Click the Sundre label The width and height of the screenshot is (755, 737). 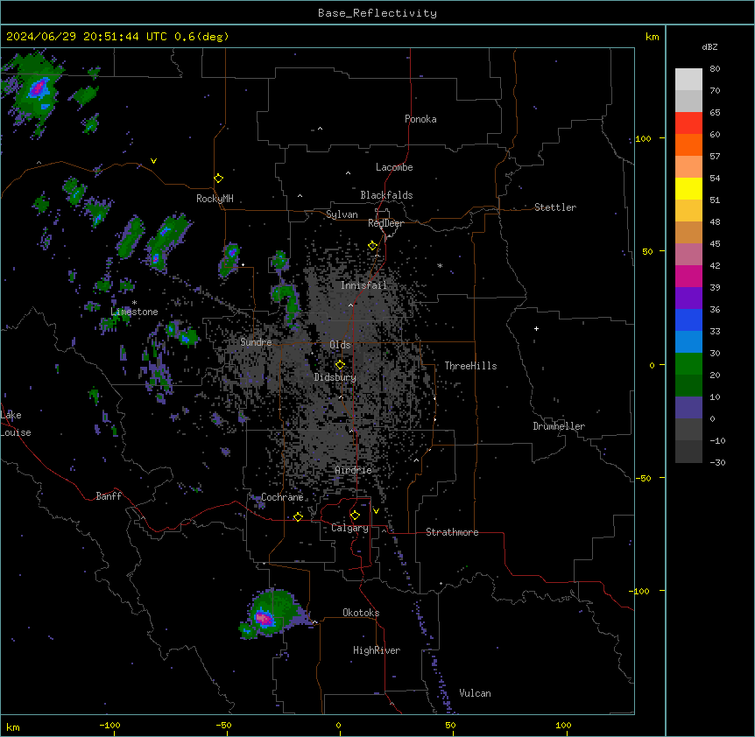[x=256, y=342]
